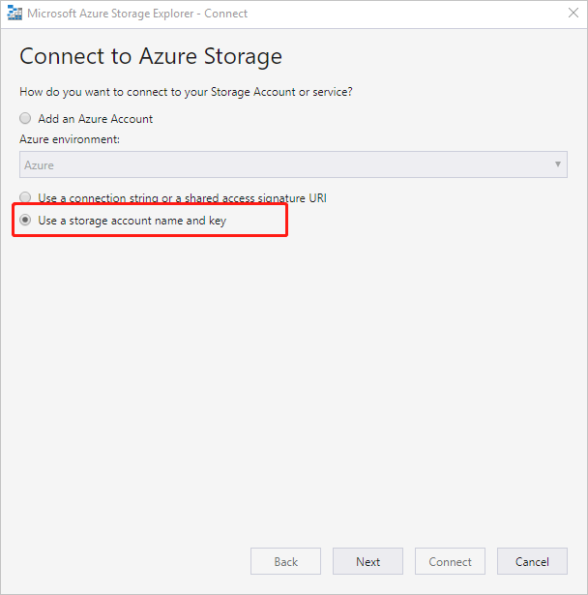Click the Add an Azure Account label text
Screen dimensions: 588x595
(x=95, y=119)
